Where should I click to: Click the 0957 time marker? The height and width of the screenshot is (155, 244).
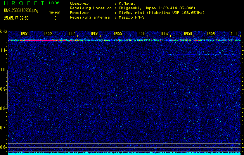pyautogui.click(x=164, y=34)
